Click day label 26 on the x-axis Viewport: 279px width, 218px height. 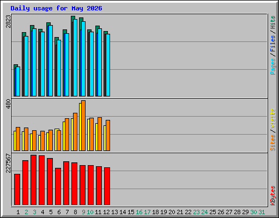(x=221, y=212)
